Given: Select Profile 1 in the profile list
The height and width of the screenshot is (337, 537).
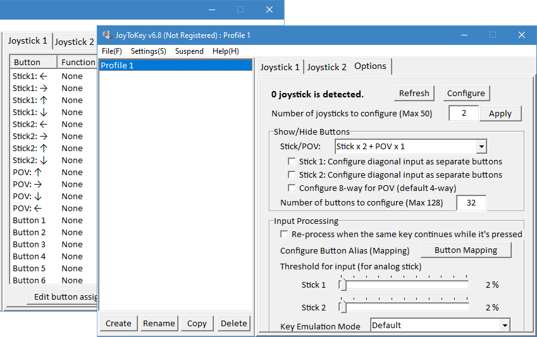Looking at the screenshot, I should click(176, 65).
